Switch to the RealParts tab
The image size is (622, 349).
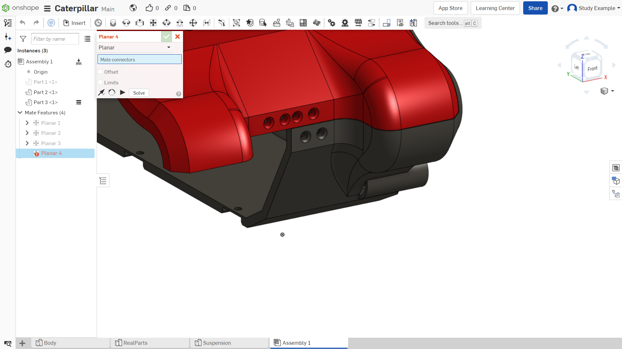pyautogui.click(x=150, y=343)
